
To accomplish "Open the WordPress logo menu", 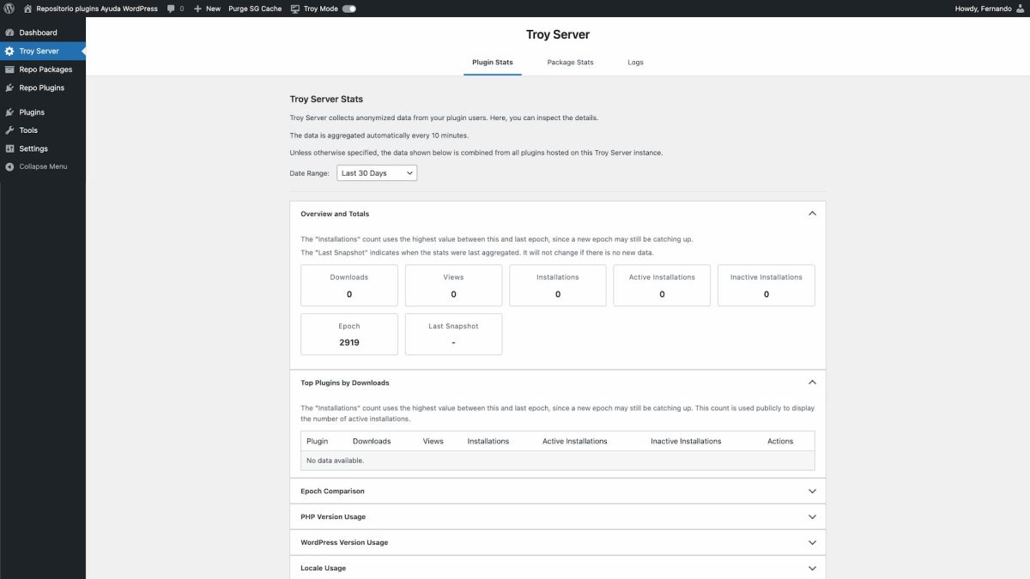I will [9, 9].
